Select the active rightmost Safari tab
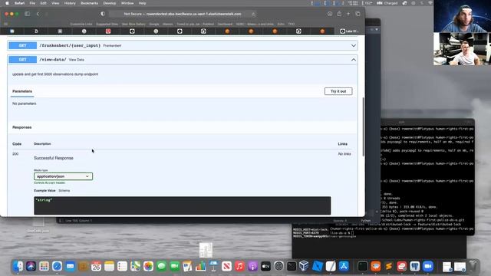This screenshot has height=276, width=491. point(349,31)
